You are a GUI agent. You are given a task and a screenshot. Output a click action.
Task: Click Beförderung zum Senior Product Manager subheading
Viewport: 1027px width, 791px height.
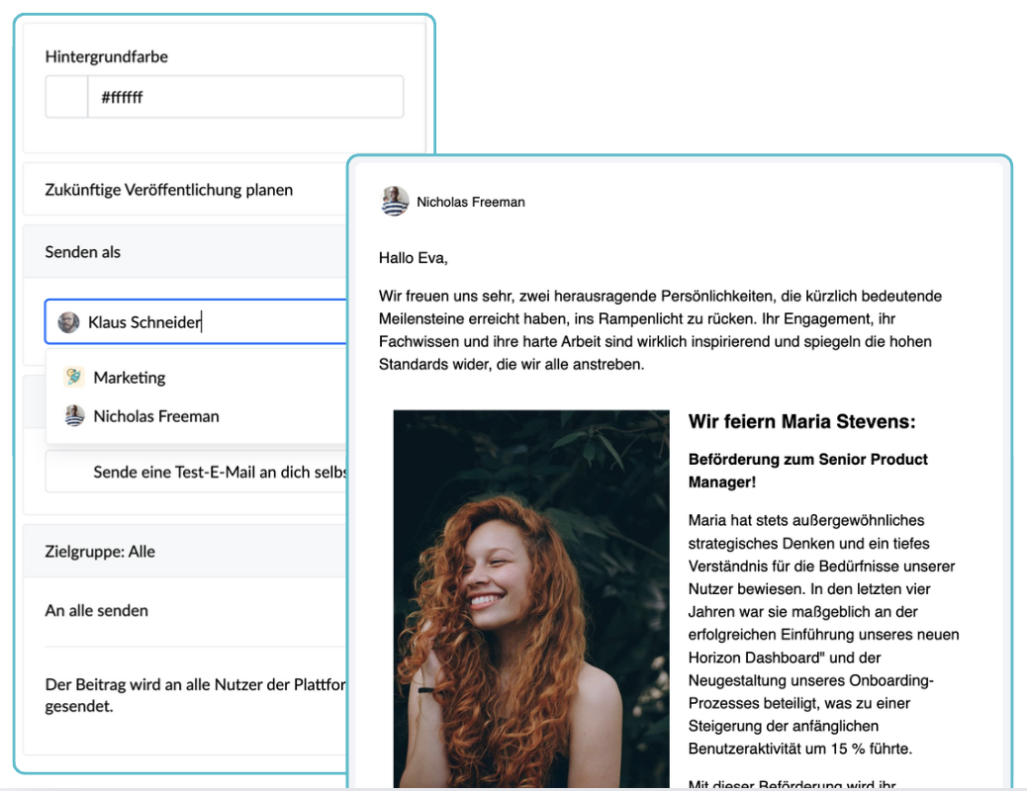pyautogui.click(x=807, y=471)
